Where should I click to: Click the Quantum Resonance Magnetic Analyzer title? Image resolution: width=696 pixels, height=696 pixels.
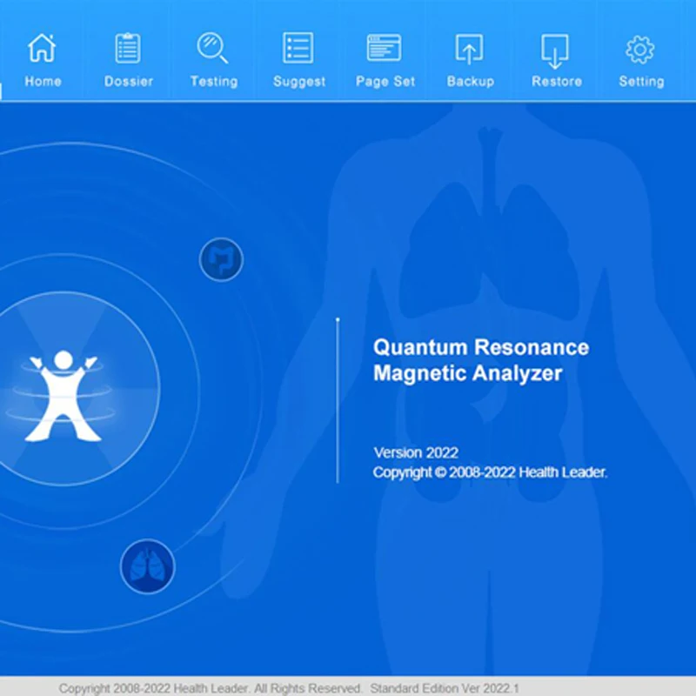tap(481, 360)
